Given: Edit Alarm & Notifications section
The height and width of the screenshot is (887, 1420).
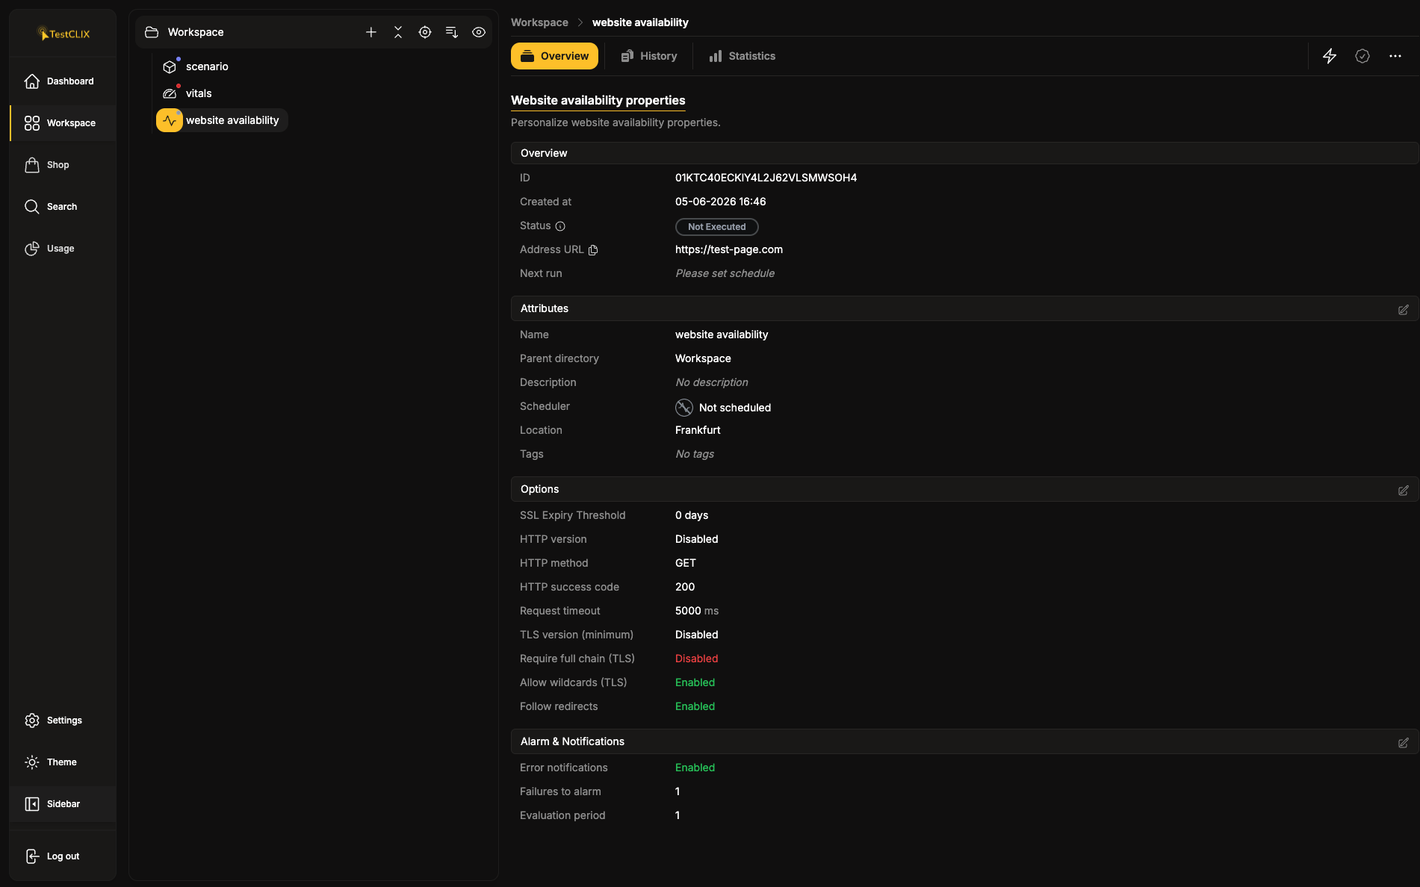Looking at the screenshot, I should point(1404,742).
